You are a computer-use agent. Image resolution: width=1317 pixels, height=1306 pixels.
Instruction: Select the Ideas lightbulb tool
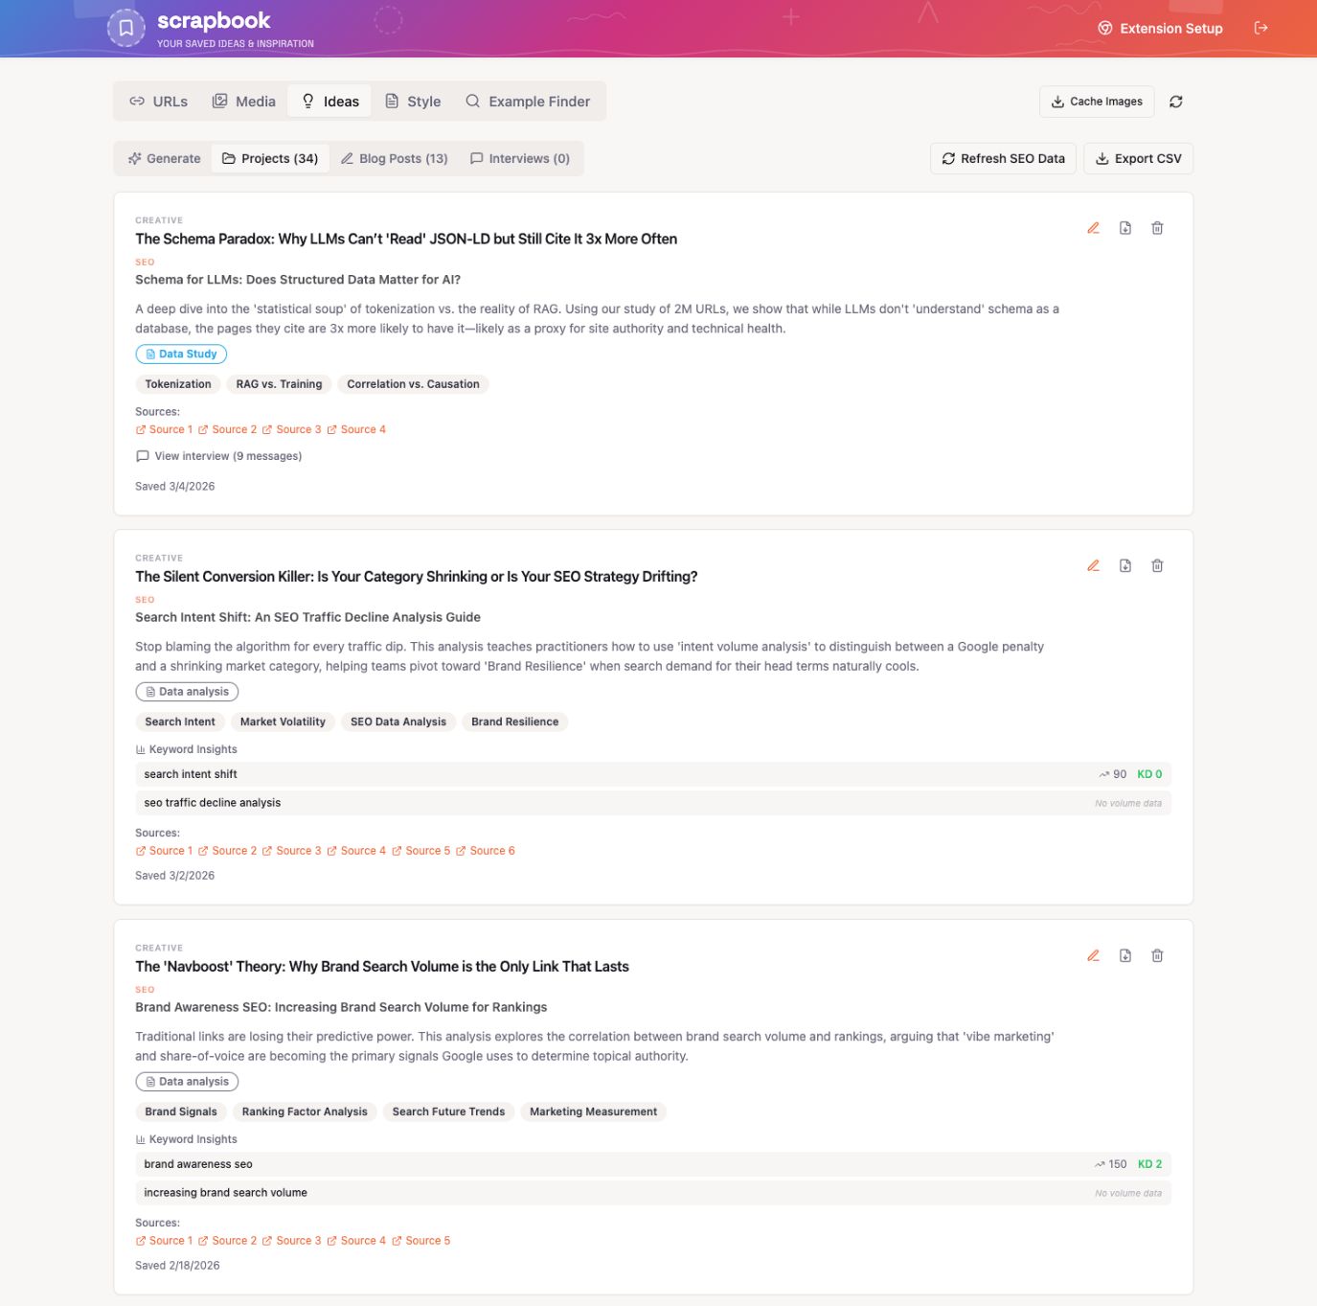tap(329, 101)
